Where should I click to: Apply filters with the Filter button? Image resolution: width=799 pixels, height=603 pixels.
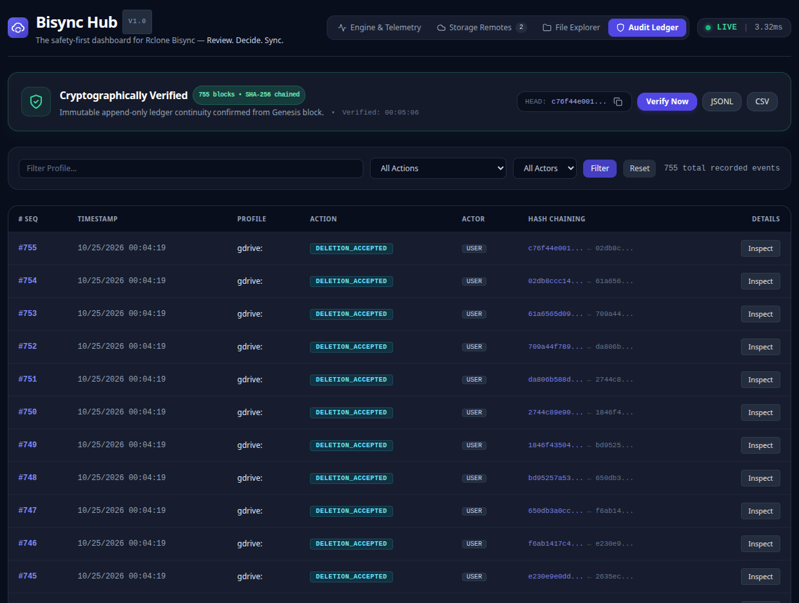[x=600, y=169]
